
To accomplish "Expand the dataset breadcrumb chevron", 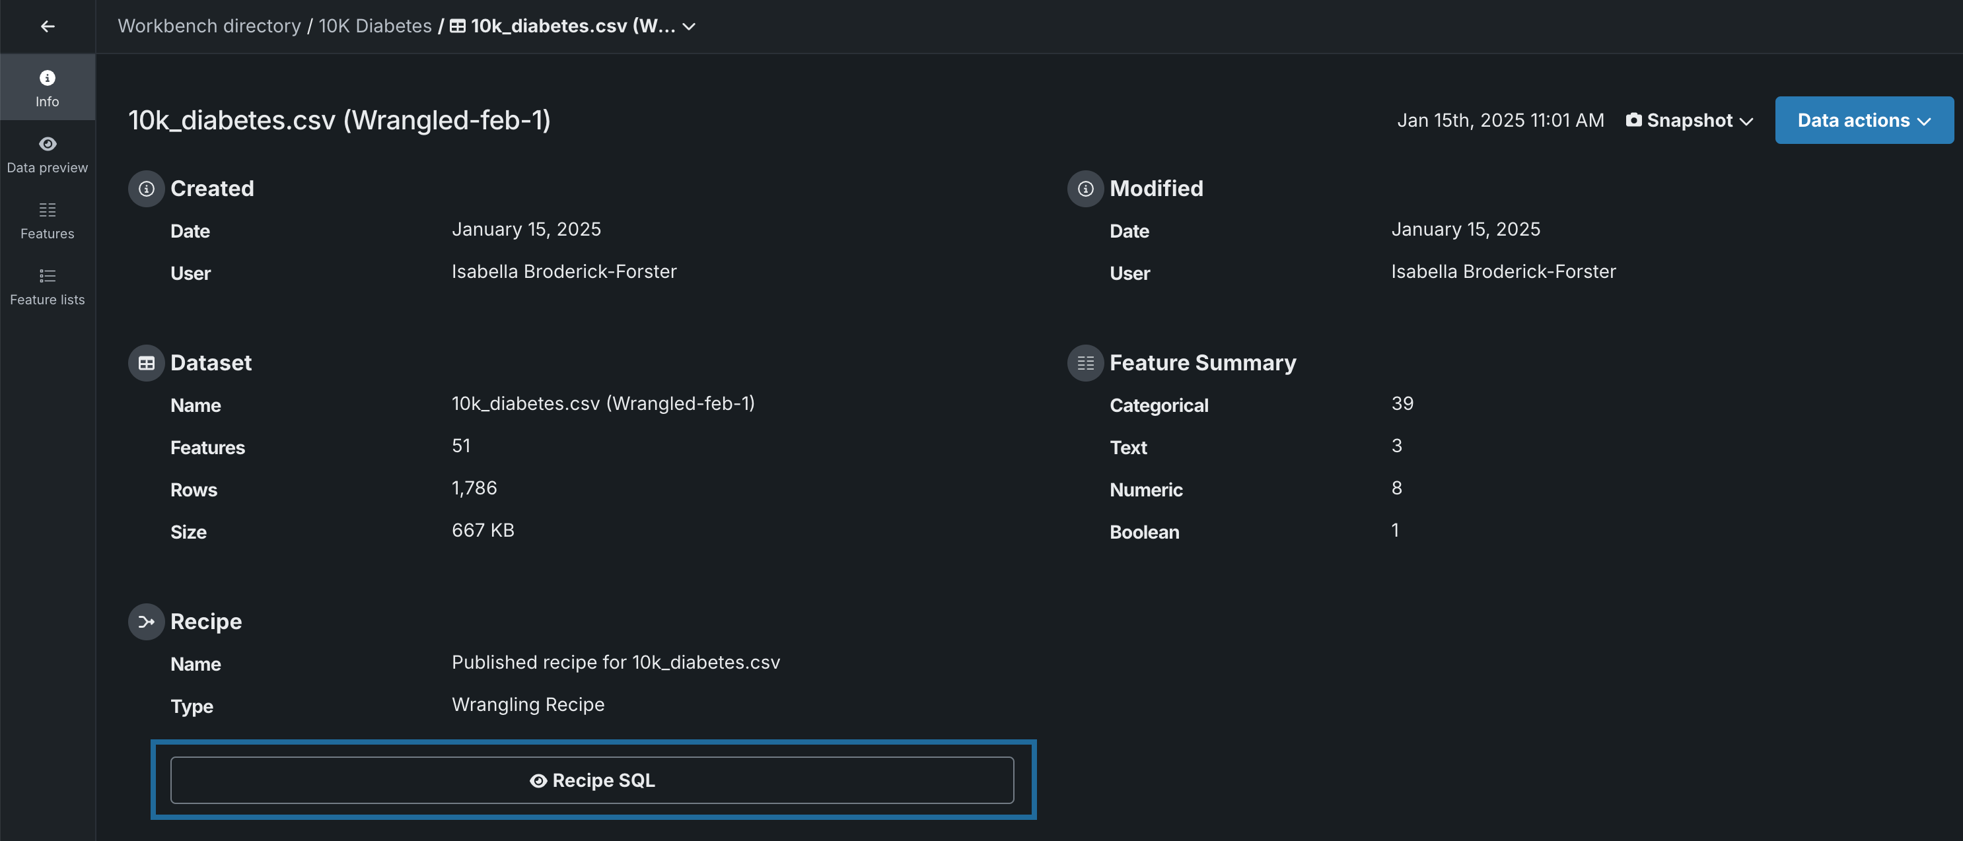I will click(x=689, y=26).
